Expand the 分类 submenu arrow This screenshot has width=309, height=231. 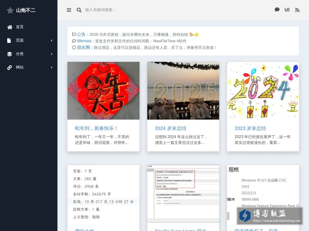click(x=51, y=54)
